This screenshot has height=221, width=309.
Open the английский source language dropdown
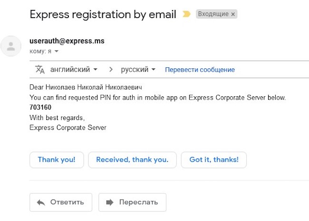point(73,70)
